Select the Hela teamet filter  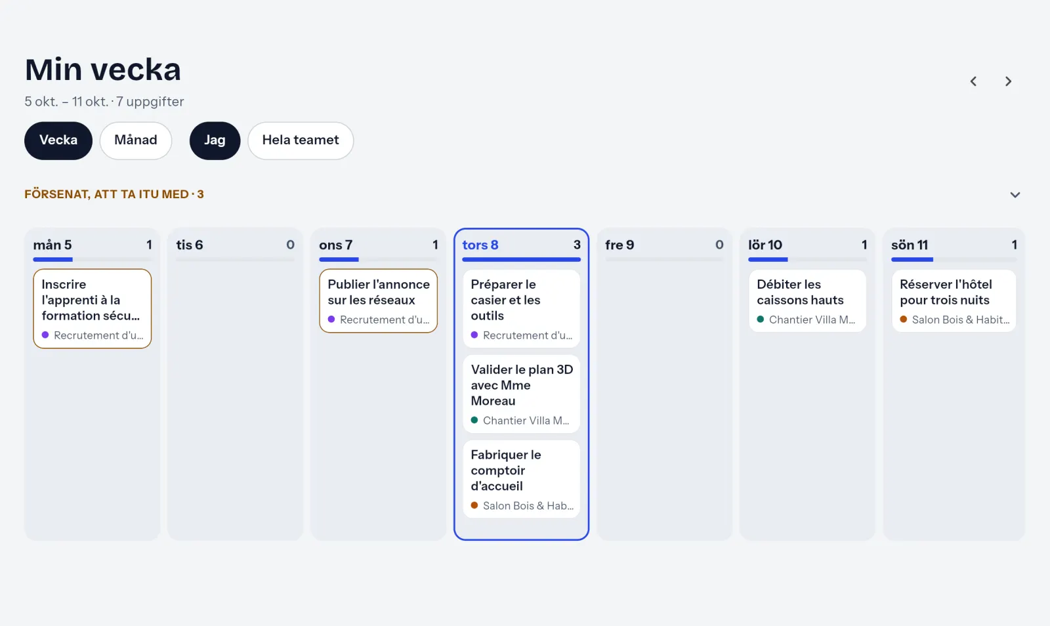click(301, 140)
